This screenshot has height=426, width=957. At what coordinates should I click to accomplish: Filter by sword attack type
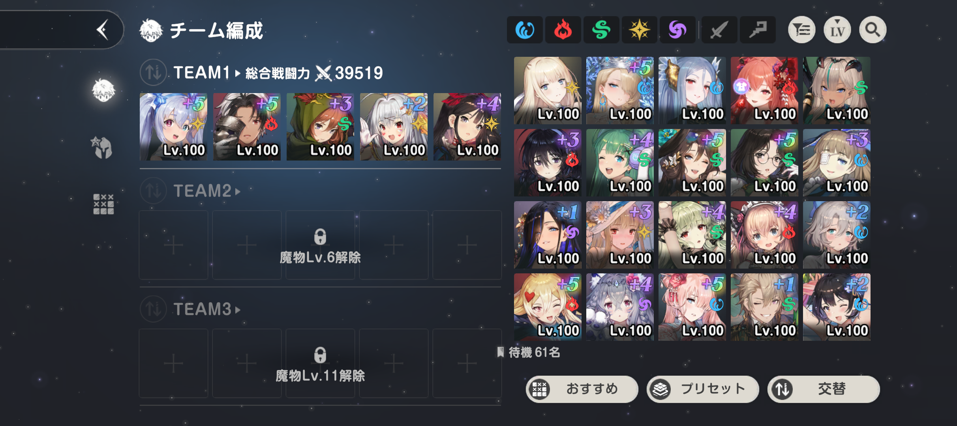(x=719, y=30)
